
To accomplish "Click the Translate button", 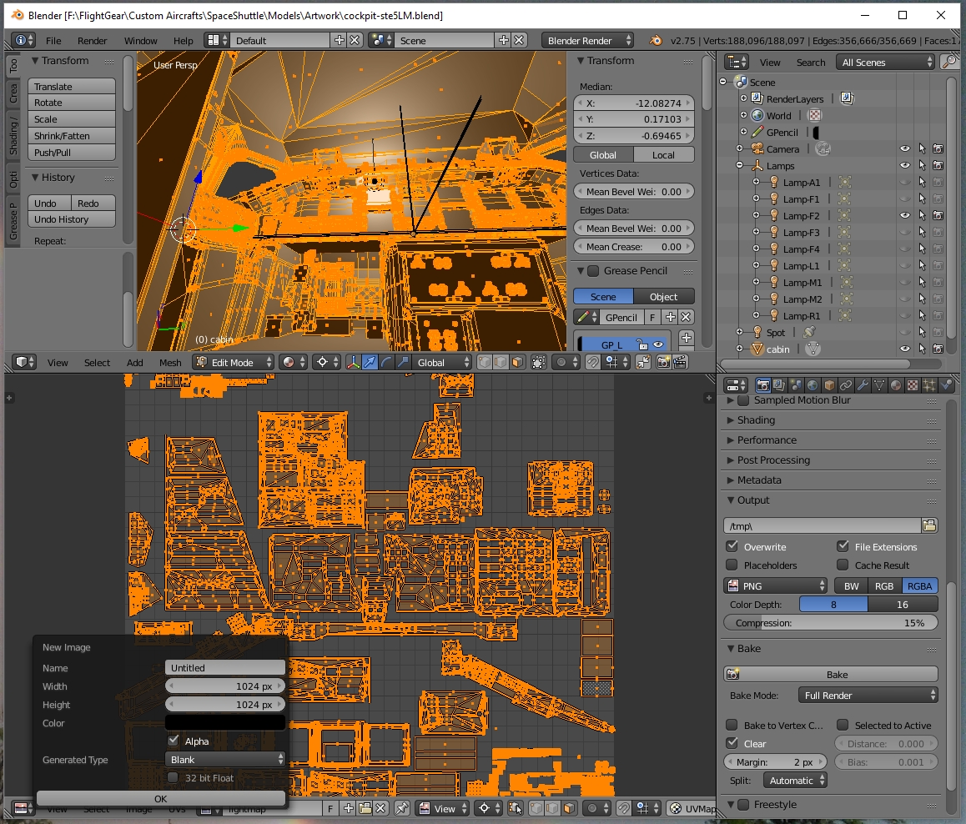I will (x=72, y=86).
